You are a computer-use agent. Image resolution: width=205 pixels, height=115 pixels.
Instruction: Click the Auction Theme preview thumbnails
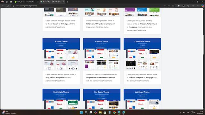click(x=61, y=59)
